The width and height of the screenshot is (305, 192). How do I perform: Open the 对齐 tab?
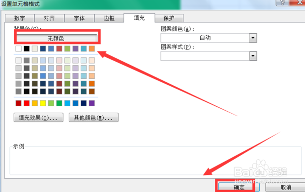click(49, 18)
